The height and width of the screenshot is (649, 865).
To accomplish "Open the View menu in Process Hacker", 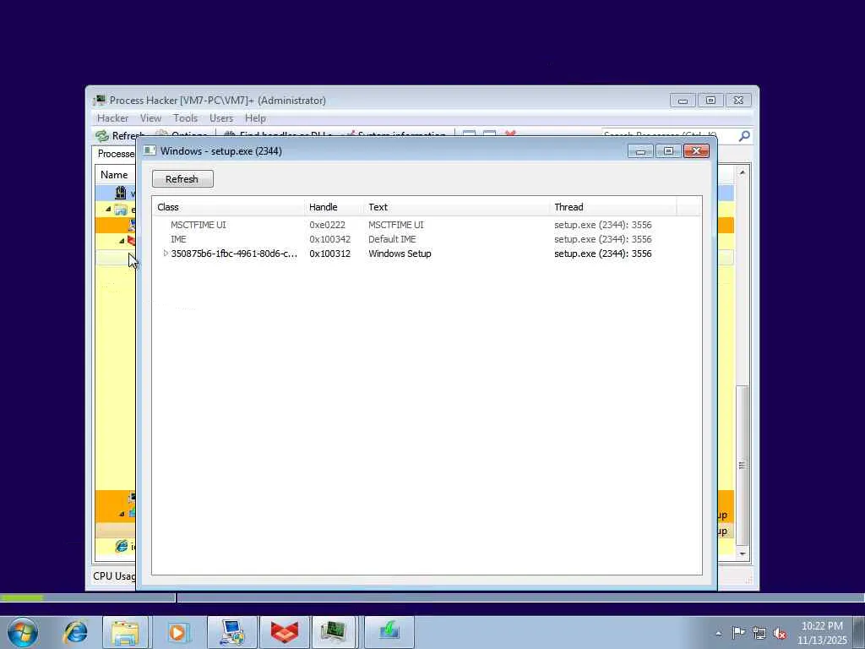I will click(150, 118).
